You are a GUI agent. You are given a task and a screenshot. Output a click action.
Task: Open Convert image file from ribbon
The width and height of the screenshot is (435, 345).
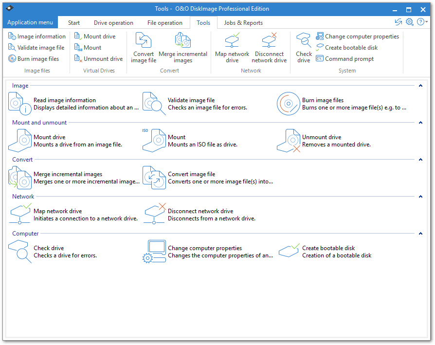[x=144, y=48]
